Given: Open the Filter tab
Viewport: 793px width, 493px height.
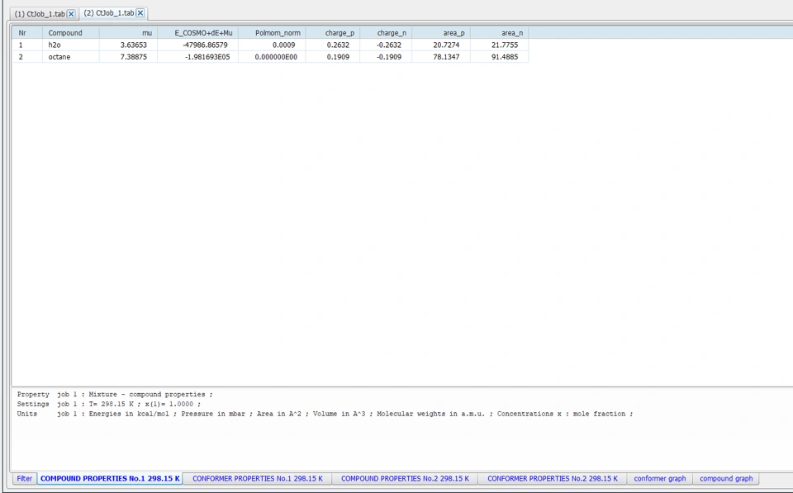Looking at the screenshot, I should point(25,479).
